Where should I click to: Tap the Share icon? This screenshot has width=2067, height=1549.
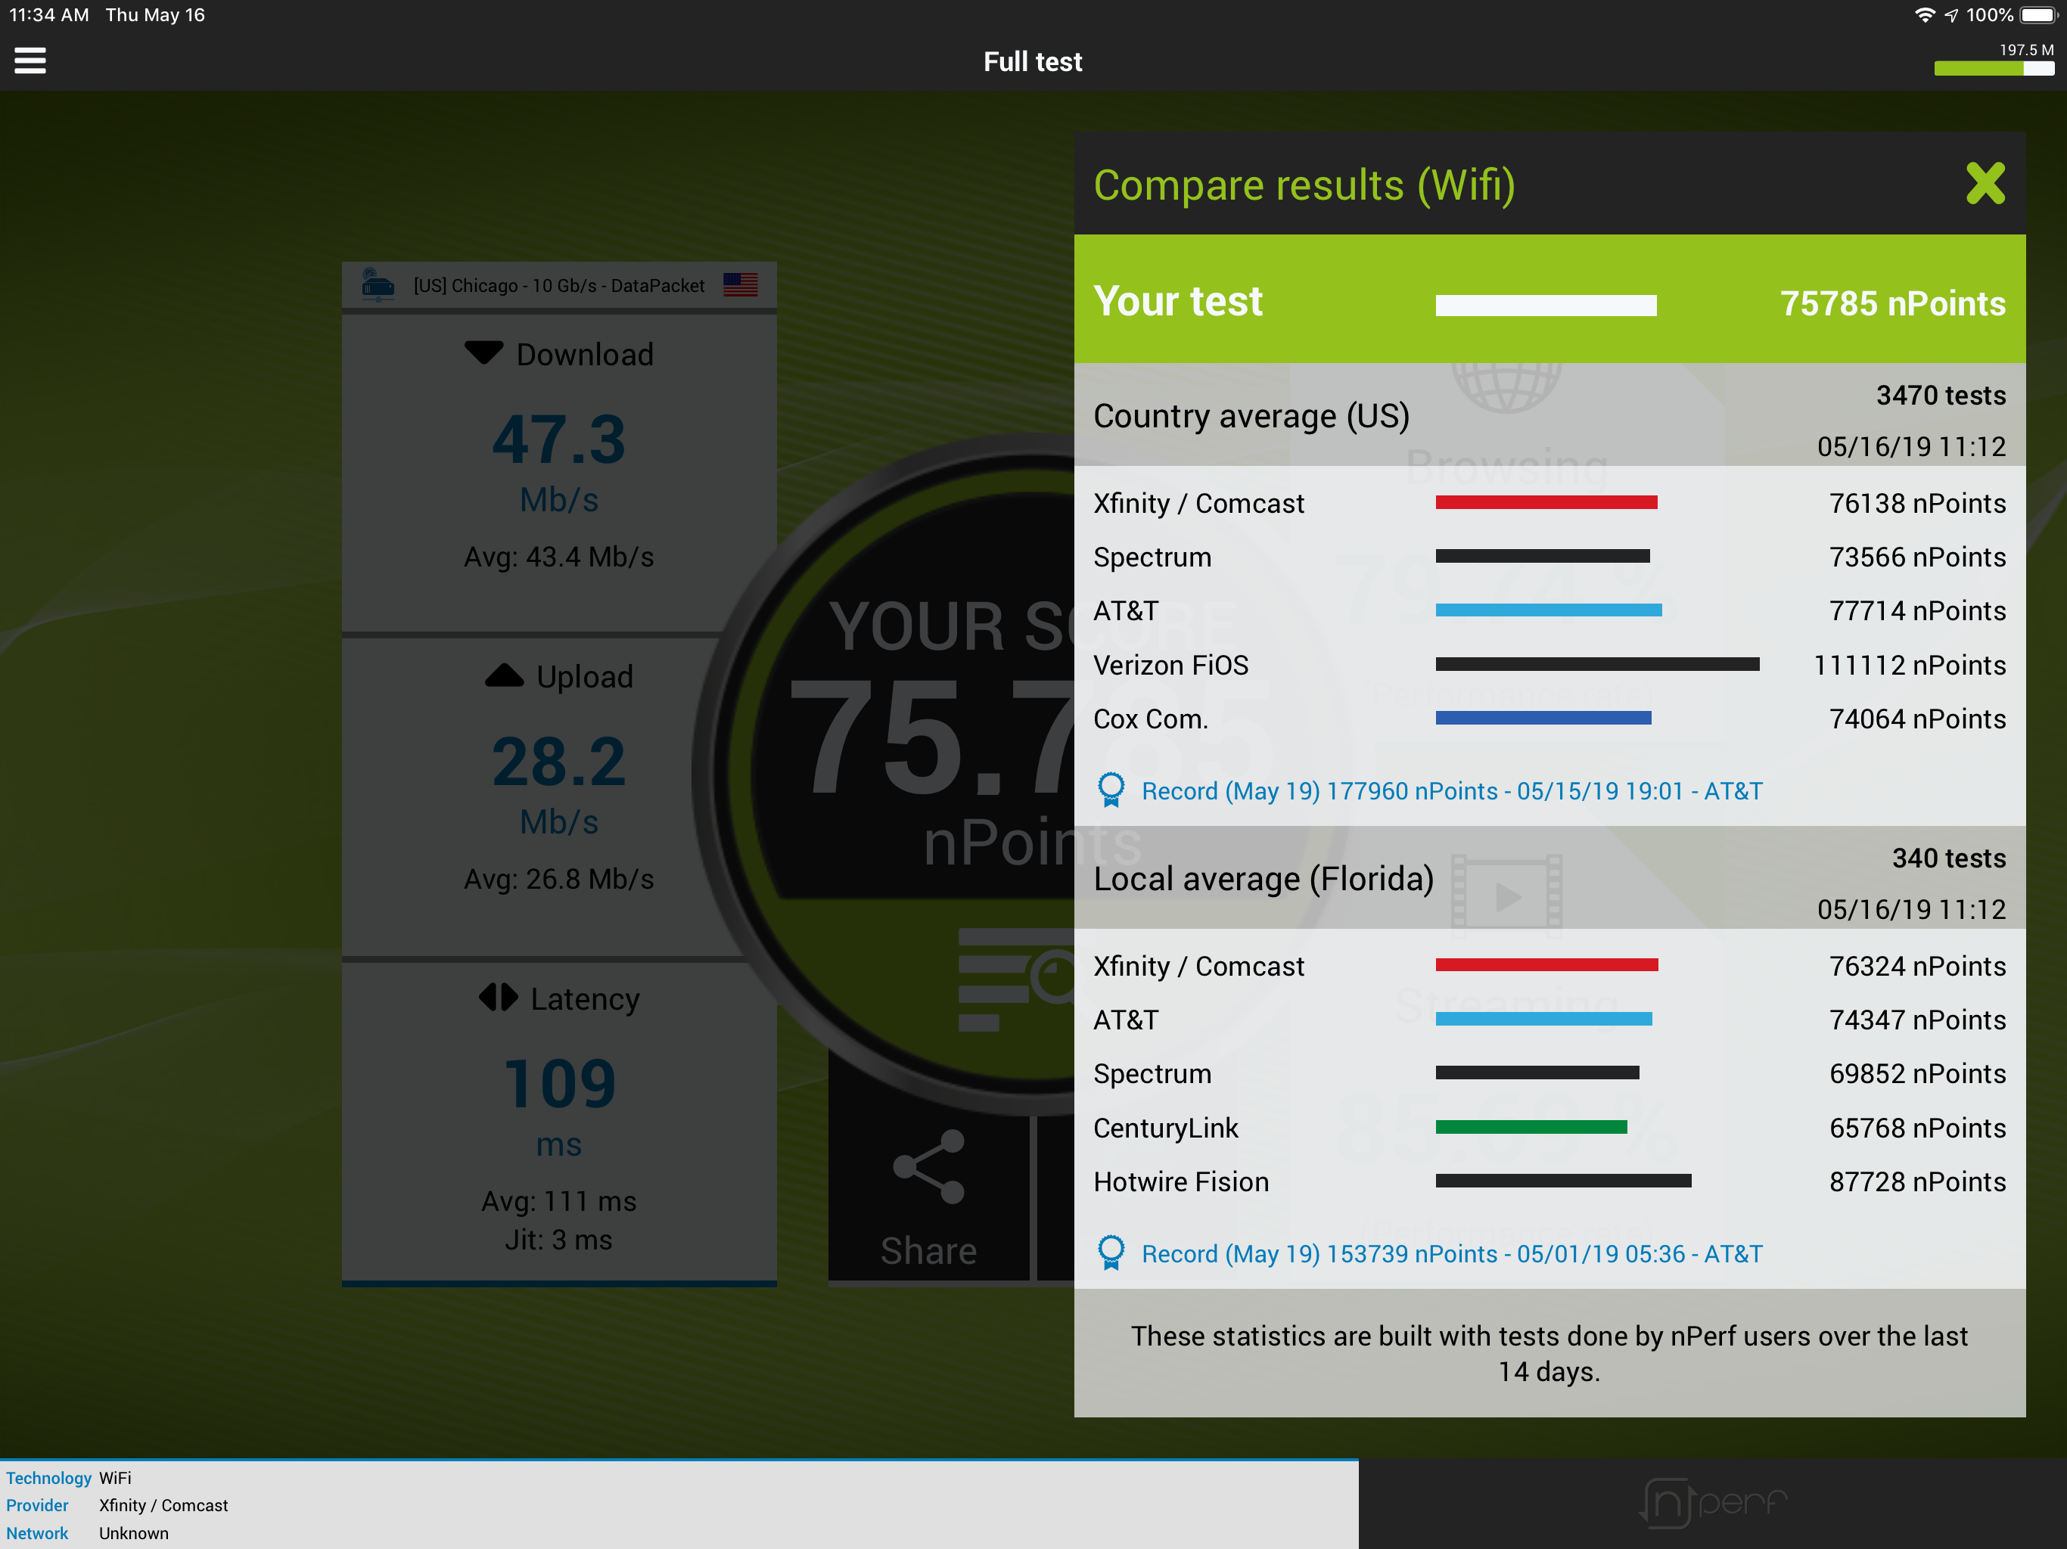point(928,1166)
